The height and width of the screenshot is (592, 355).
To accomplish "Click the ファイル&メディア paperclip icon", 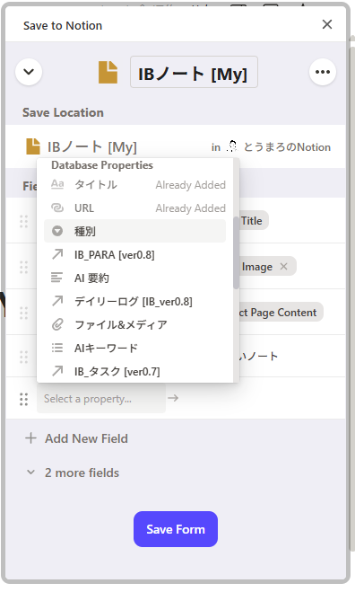I will pos(57,324).
